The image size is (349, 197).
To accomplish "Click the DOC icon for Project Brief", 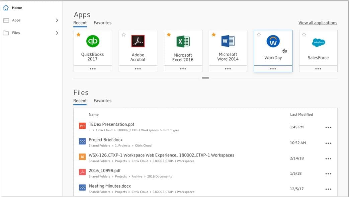I will click(x=82, y=141).
